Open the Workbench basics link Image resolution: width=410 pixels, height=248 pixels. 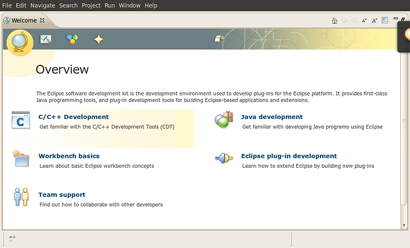click(69, 156)
